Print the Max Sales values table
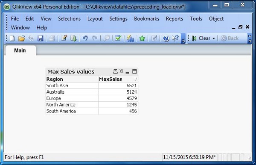 coord(115,71)
